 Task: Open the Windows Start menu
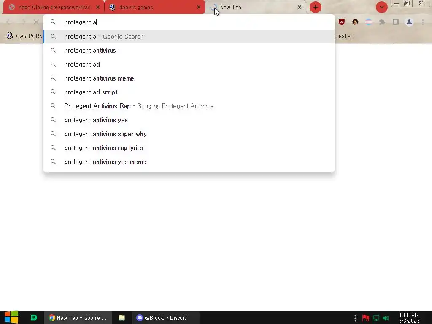point(11,318)
